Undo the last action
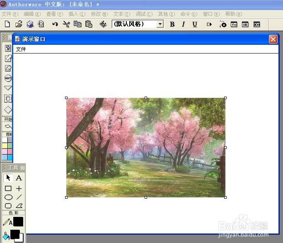283x243 pixels. 55,24
